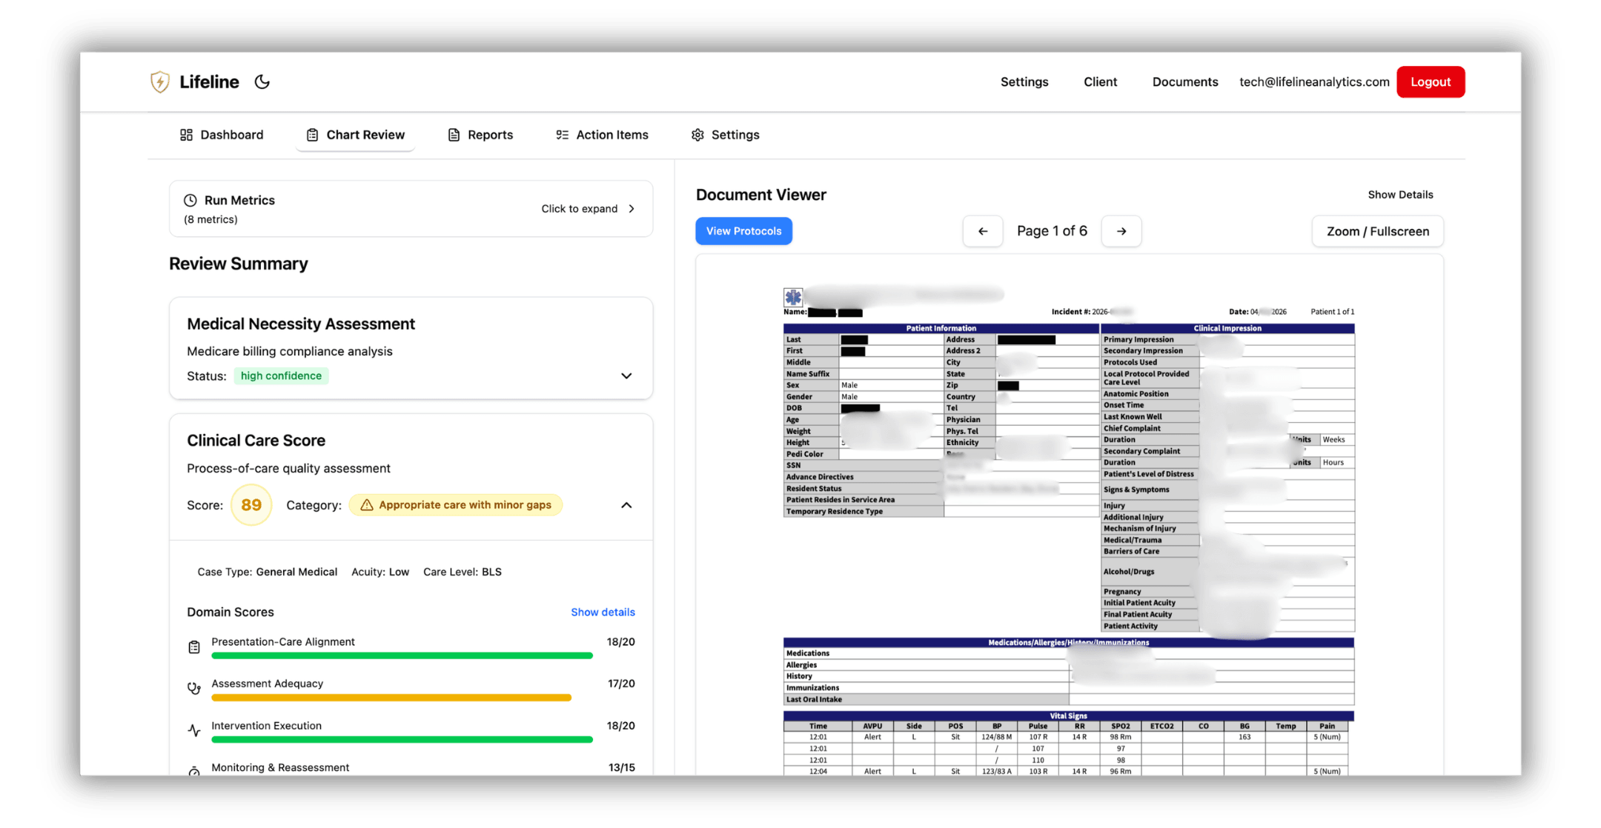This screenshot has height=828, width=1601.
Task: Show details for Domain Scores
Action: (603, 612)
